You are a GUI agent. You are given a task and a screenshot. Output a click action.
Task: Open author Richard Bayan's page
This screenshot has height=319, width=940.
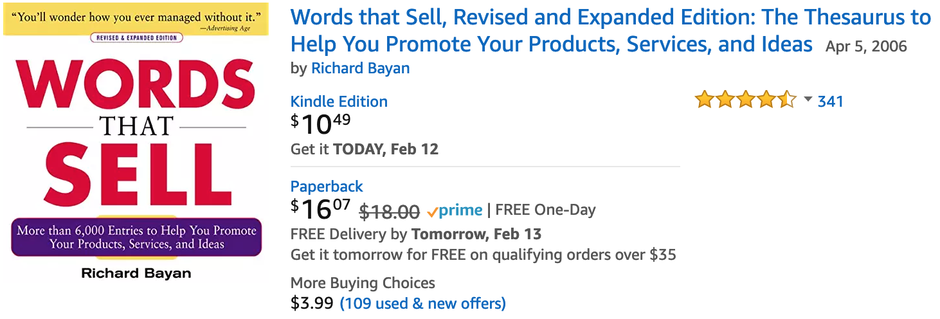pyautogui.click(x=360, y=68)
